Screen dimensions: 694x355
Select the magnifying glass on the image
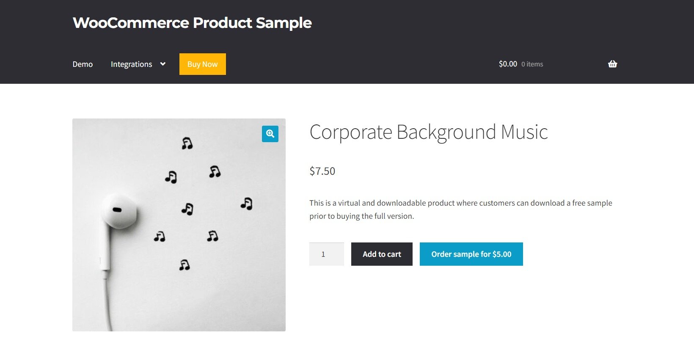point(270,134)
